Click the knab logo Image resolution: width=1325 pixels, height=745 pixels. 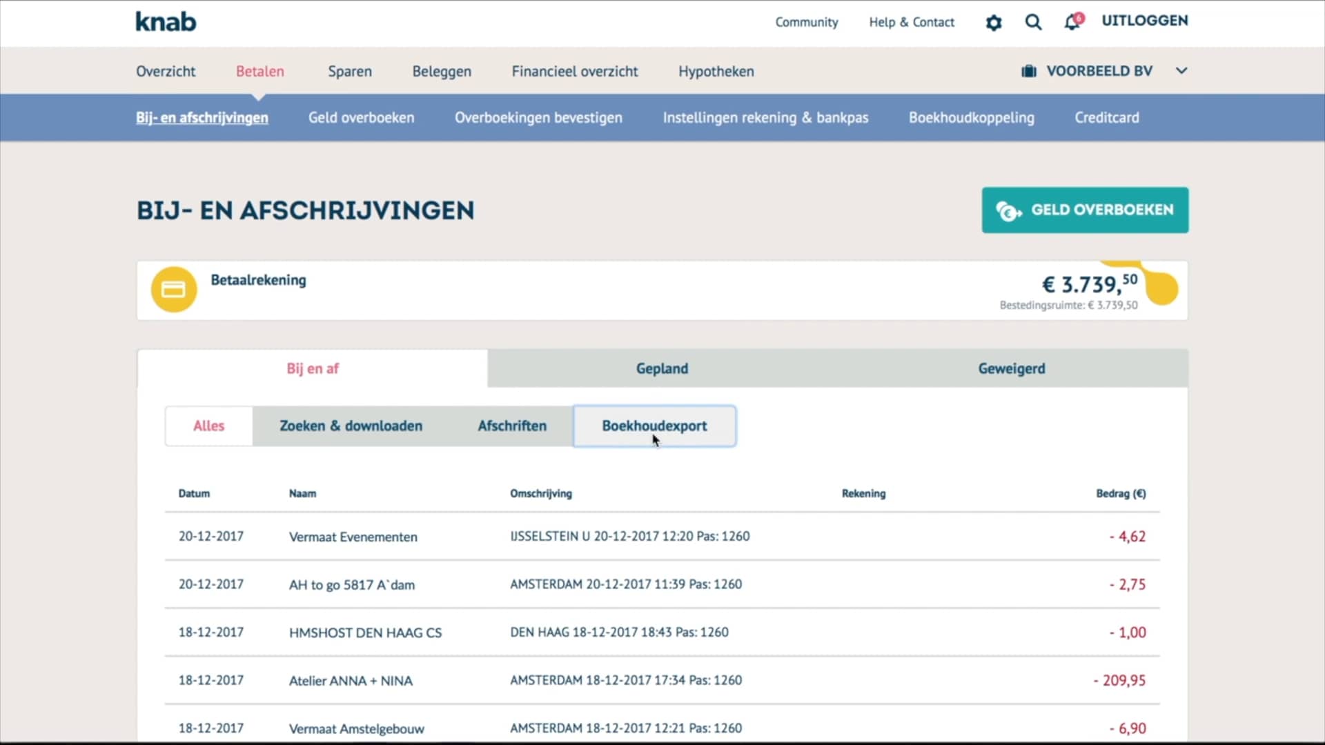pyautogui.click(x=166, y=22)
